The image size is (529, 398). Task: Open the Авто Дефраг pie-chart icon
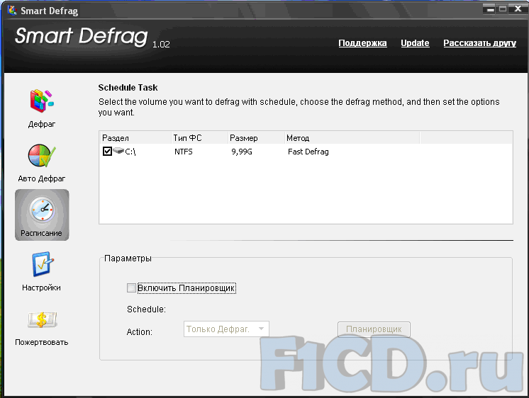(42, 155)
